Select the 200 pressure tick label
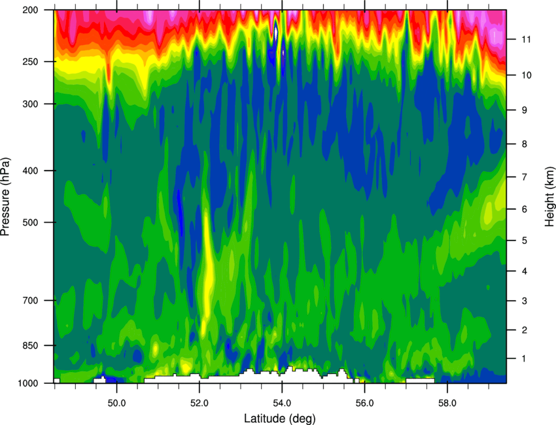Image resolution: width=556 pixels, height=425 pixels. click(30, 10)
